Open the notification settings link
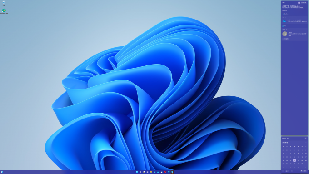Screen dimensions: 309x174 284,10
